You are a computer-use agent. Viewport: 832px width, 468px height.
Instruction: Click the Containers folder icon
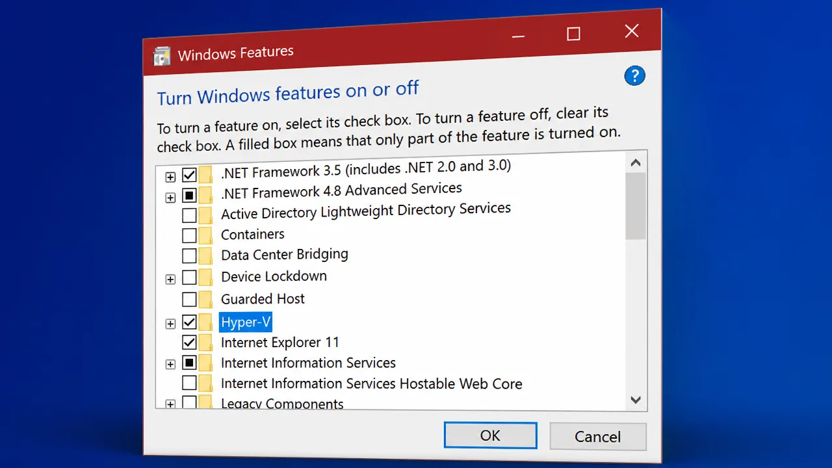point(205,235)
